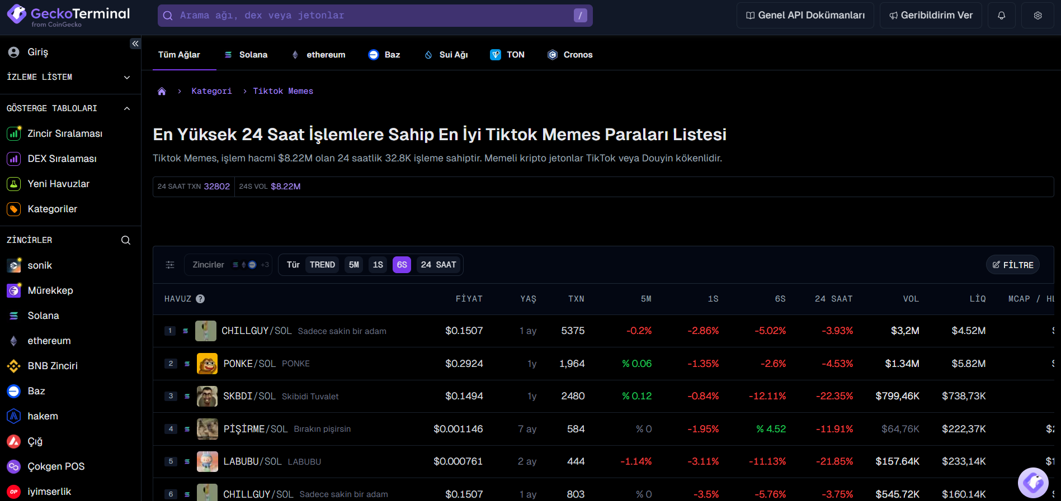Click Geribildirim Ver button
Screen dimensions: 1061x501
tap(931, 15)
